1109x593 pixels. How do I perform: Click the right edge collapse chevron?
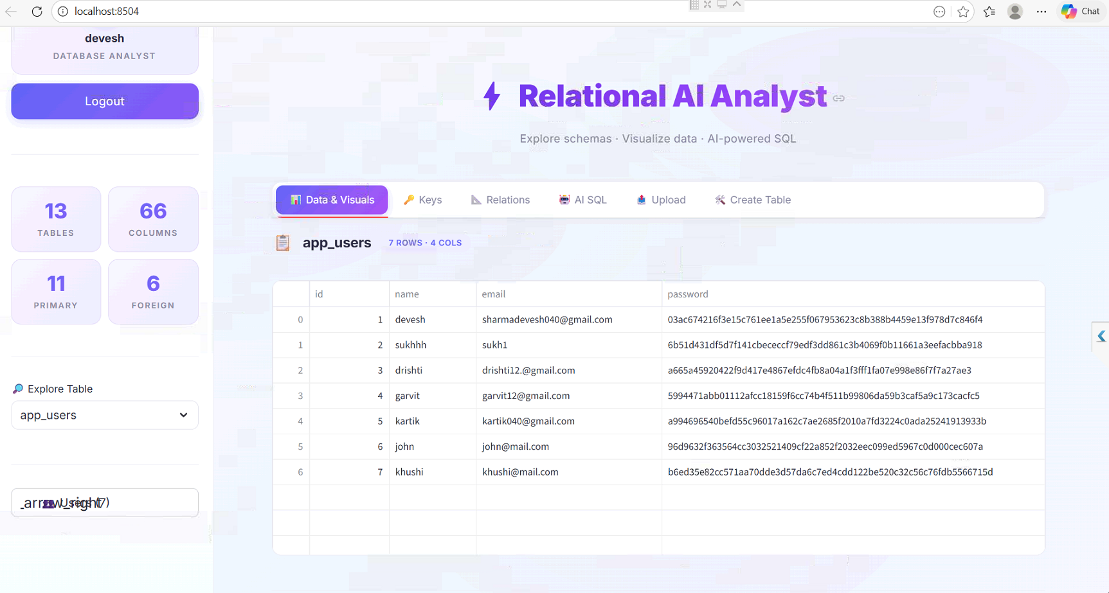pyautogui.click(x=1101, y=336)
